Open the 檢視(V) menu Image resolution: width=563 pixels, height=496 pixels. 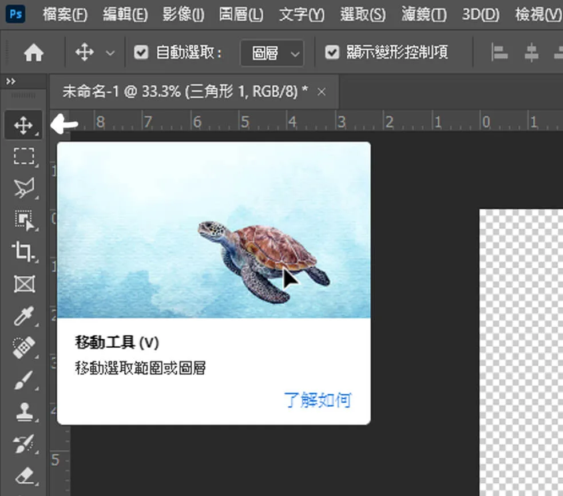[x=538, y=15]
